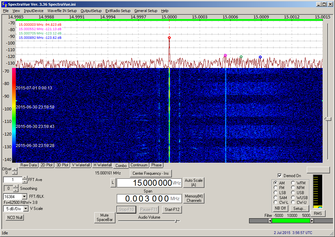The width and height of the screenshot is (335, 237).
Task: Click Auto Scale (A) button
Action: (194, 182)
